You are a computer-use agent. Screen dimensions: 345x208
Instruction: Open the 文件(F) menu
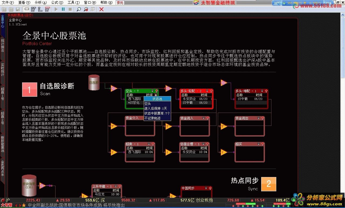(8, 2)
